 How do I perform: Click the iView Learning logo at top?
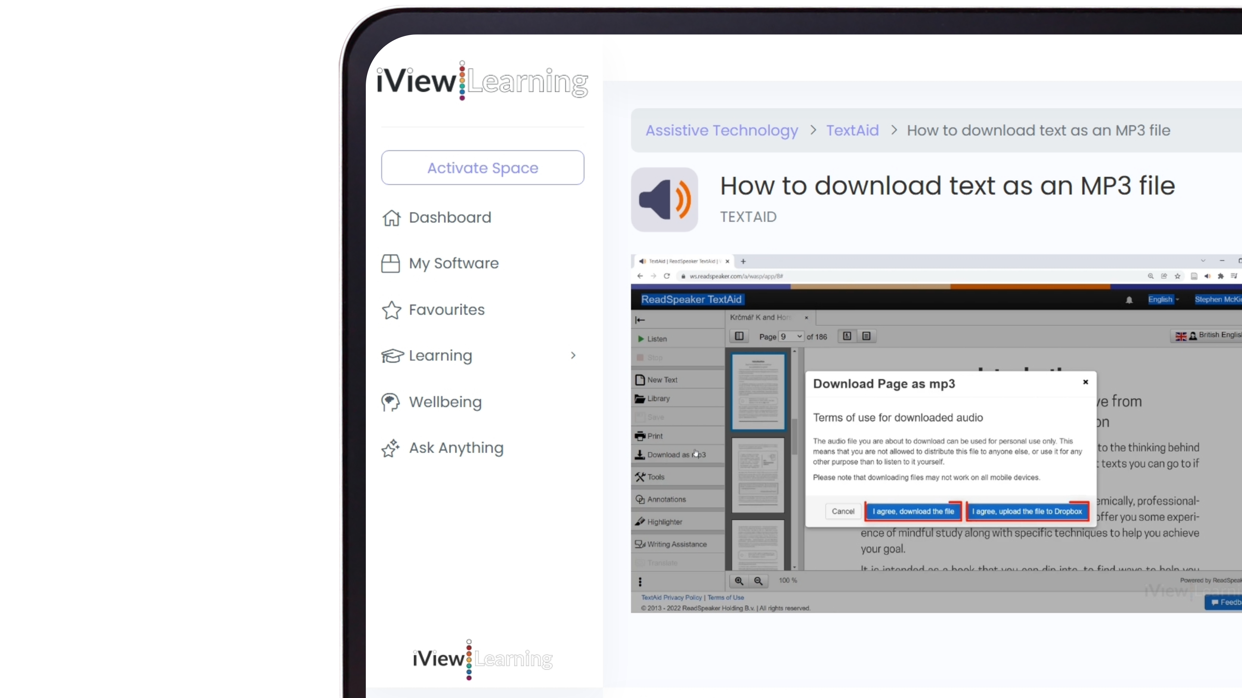coord(482,81)
